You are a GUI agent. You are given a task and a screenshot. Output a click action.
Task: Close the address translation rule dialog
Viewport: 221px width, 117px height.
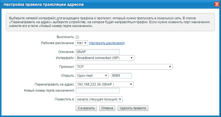[x=217, y=4]
